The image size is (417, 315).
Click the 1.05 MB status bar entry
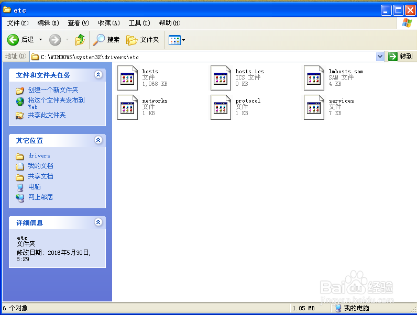click(303, 308)
